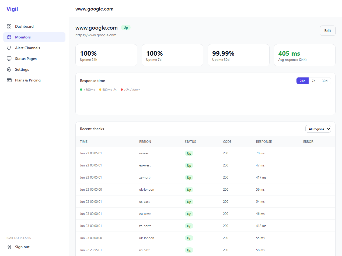Click the Monitors globe icon
The width and height of the screenshot is (342, 256).
click(x=9, y=37)
